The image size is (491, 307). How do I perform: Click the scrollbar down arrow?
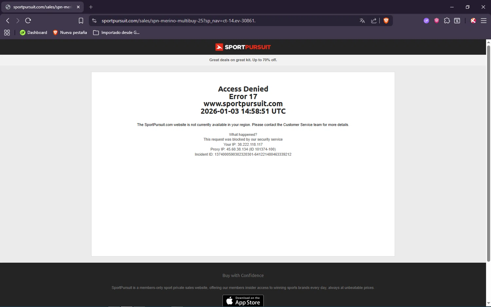tap(488, 304)
